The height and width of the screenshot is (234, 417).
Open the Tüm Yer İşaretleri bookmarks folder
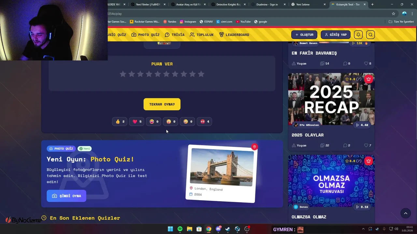(401, 22)
